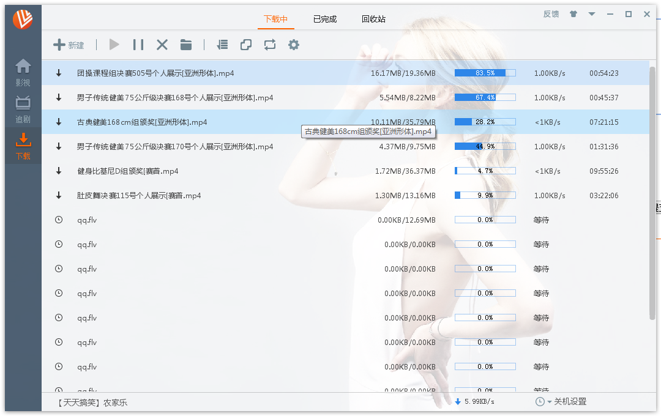Open download settings gear icon

click(x=294, y=45)
